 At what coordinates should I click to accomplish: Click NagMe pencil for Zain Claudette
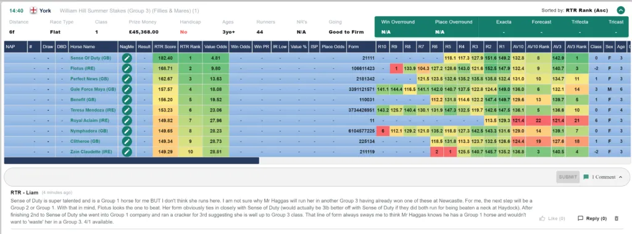(x=127, y=151)
